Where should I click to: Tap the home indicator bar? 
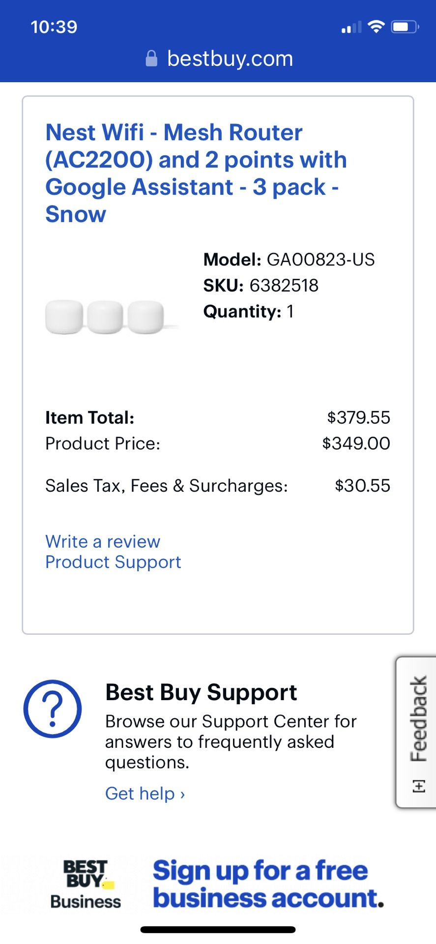218,929
